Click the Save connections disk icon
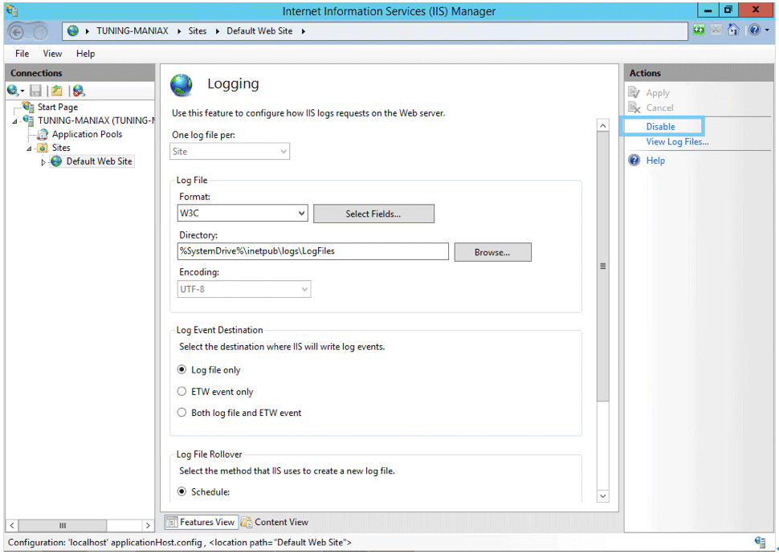Image resolution: width=779 pixels, height=554 pixels. pyautogui.click(x=35, y=91)
